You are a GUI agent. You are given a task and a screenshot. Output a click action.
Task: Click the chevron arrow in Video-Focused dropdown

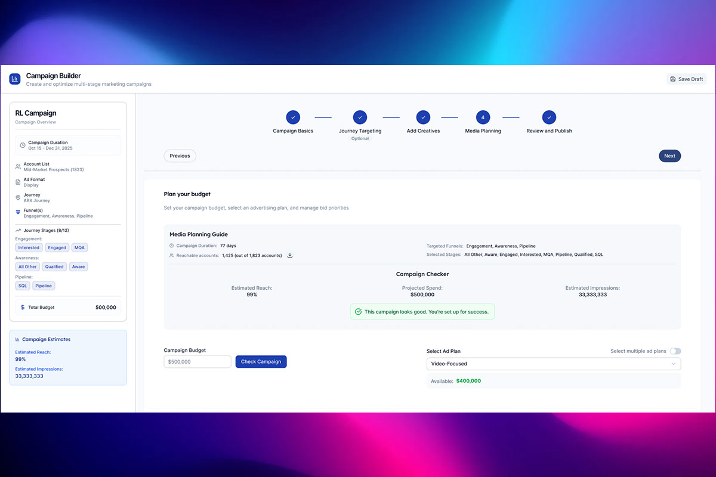click(x=674, y=364)
